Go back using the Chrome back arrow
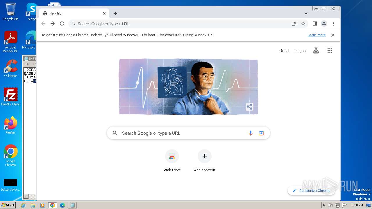The height and width of the screenshot is (209, 372). (43, 24)
